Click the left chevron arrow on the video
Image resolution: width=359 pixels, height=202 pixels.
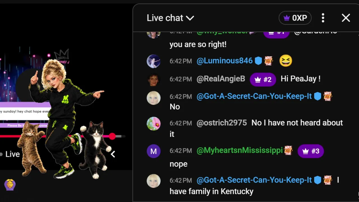pos(113,154)
